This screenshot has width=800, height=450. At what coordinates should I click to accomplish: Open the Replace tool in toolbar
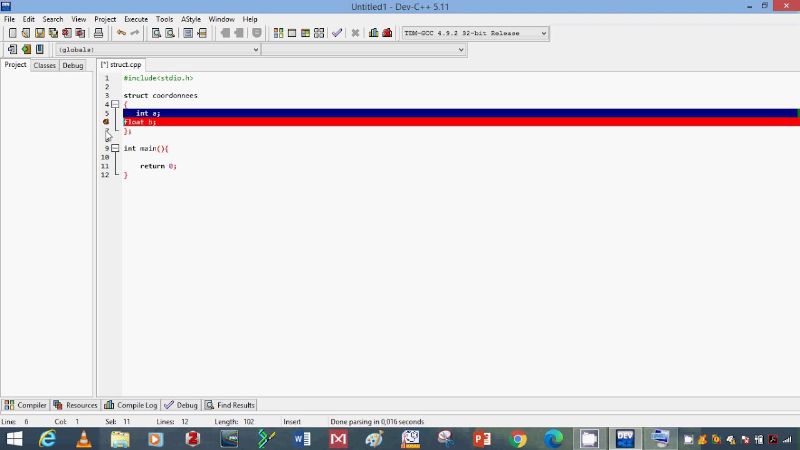[x=170, y=33]
